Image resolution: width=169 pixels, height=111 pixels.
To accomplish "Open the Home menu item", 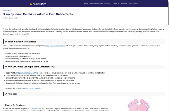I will (x=86, y=3).
